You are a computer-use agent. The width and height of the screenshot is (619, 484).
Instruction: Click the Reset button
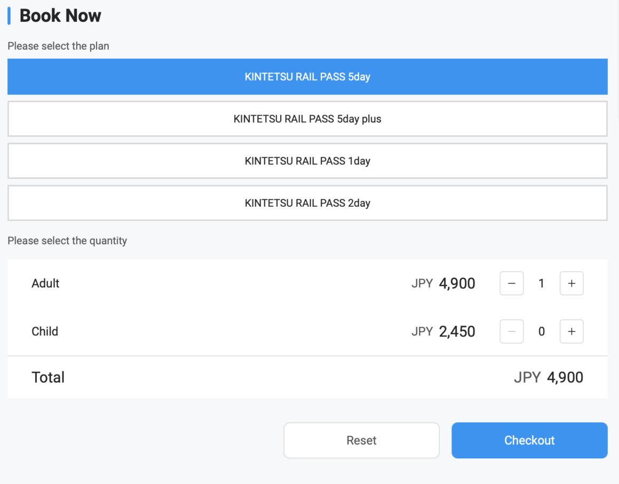click(x=361, y=441)
